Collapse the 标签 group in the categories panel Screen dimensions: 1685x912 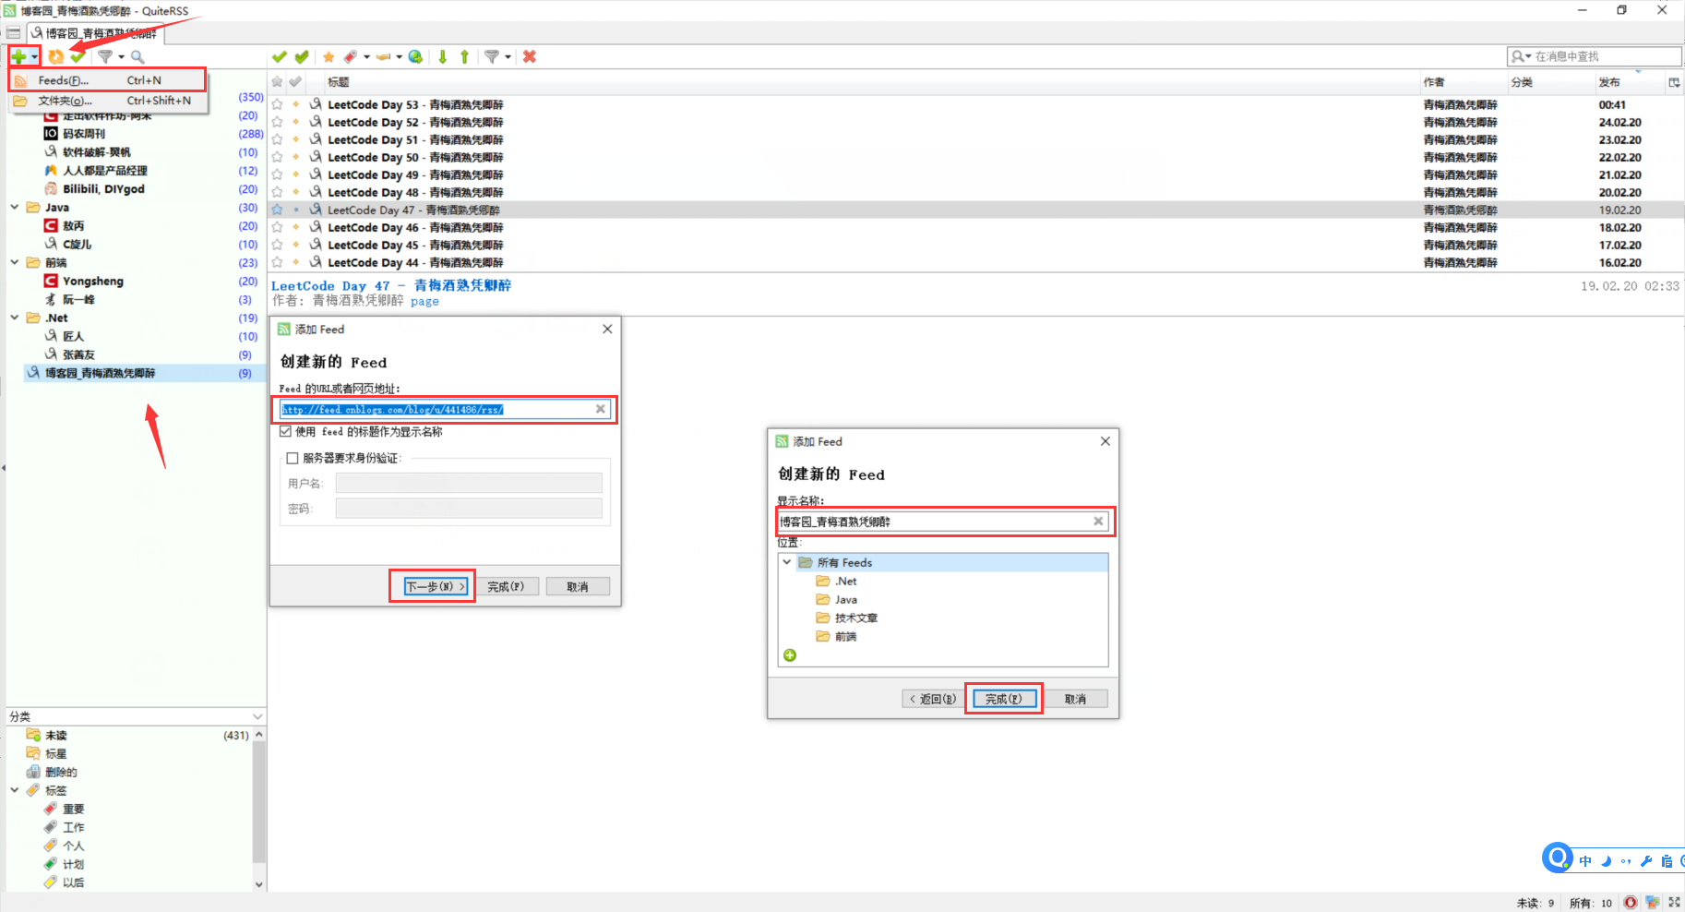coord(15,790)
